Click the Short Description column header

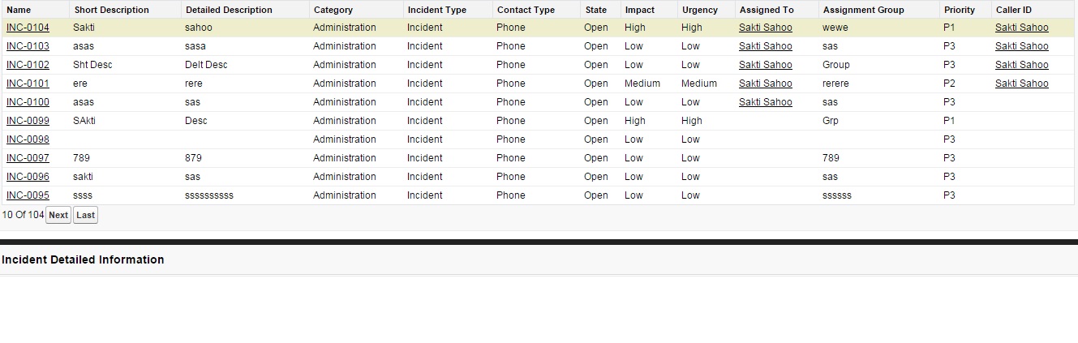point(111,10)
